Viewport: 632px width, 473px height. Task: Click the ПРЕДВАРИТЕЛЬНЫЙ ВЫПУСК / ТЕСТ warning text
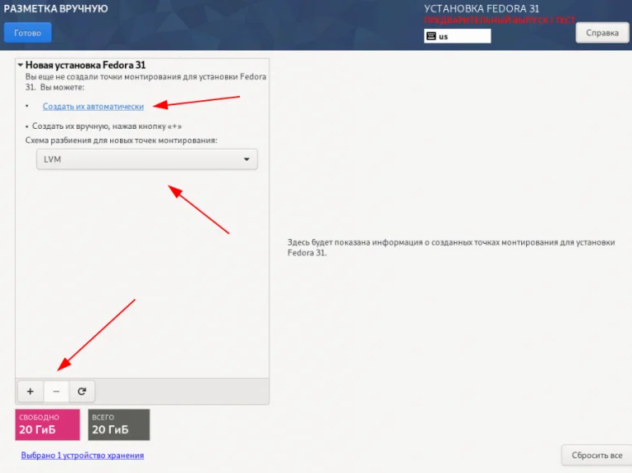click(500, 21)
